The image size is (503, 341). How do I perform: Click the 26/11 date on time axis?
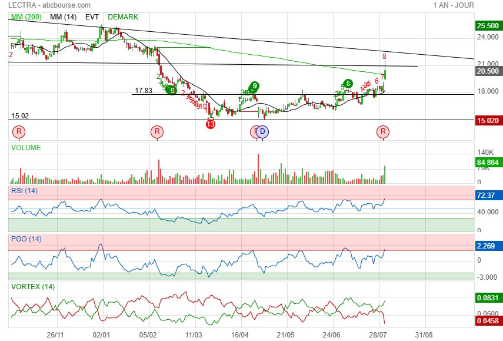coord(55,335)
